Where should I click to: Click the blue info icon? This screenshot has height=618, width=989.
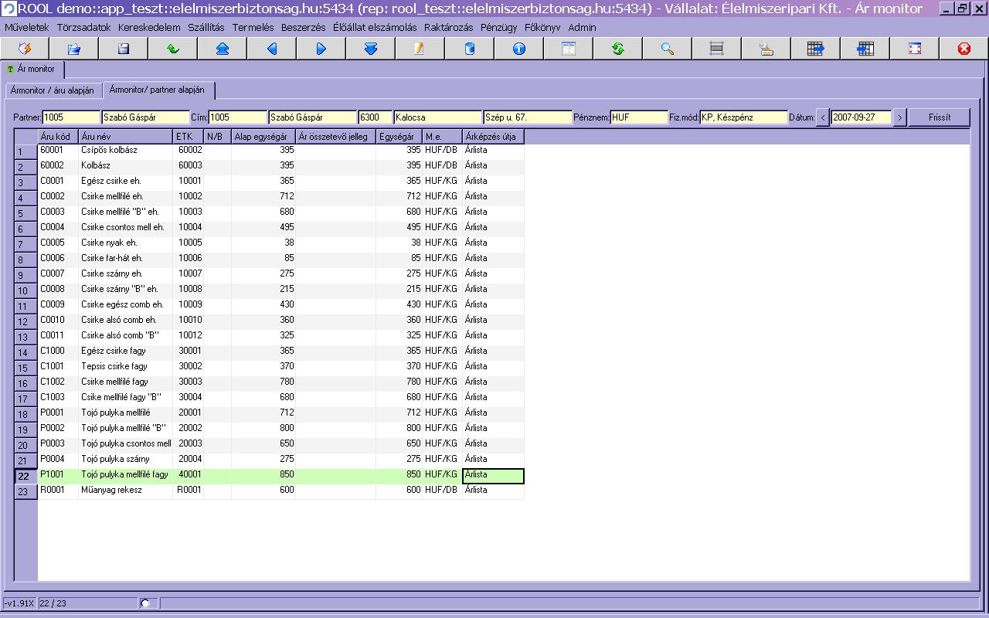point(519,49)
